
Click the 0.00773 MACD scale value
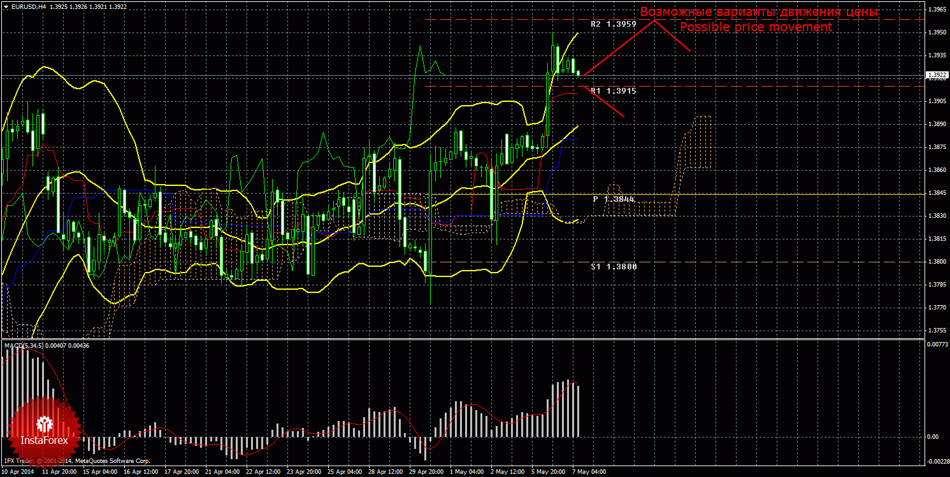tap(936, 345)
